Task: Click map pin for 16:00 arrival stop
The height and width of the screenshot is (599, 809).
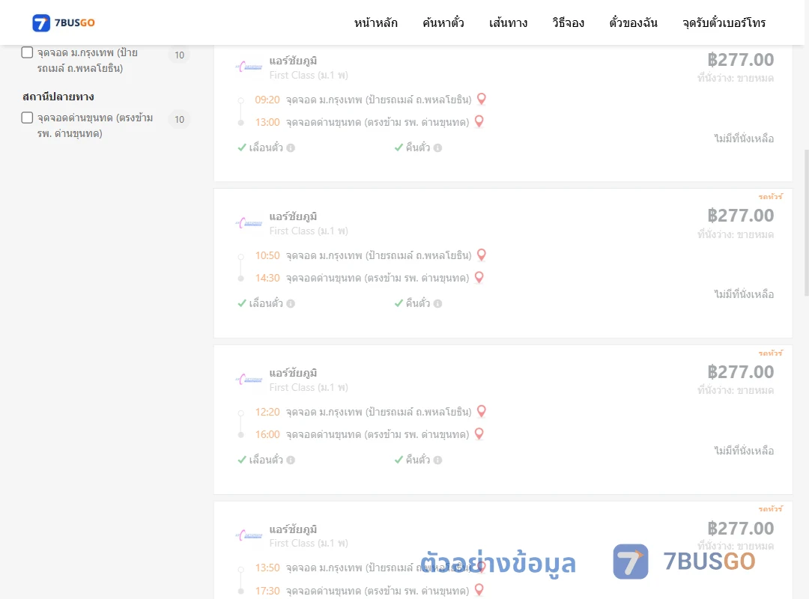Action: 479,434
